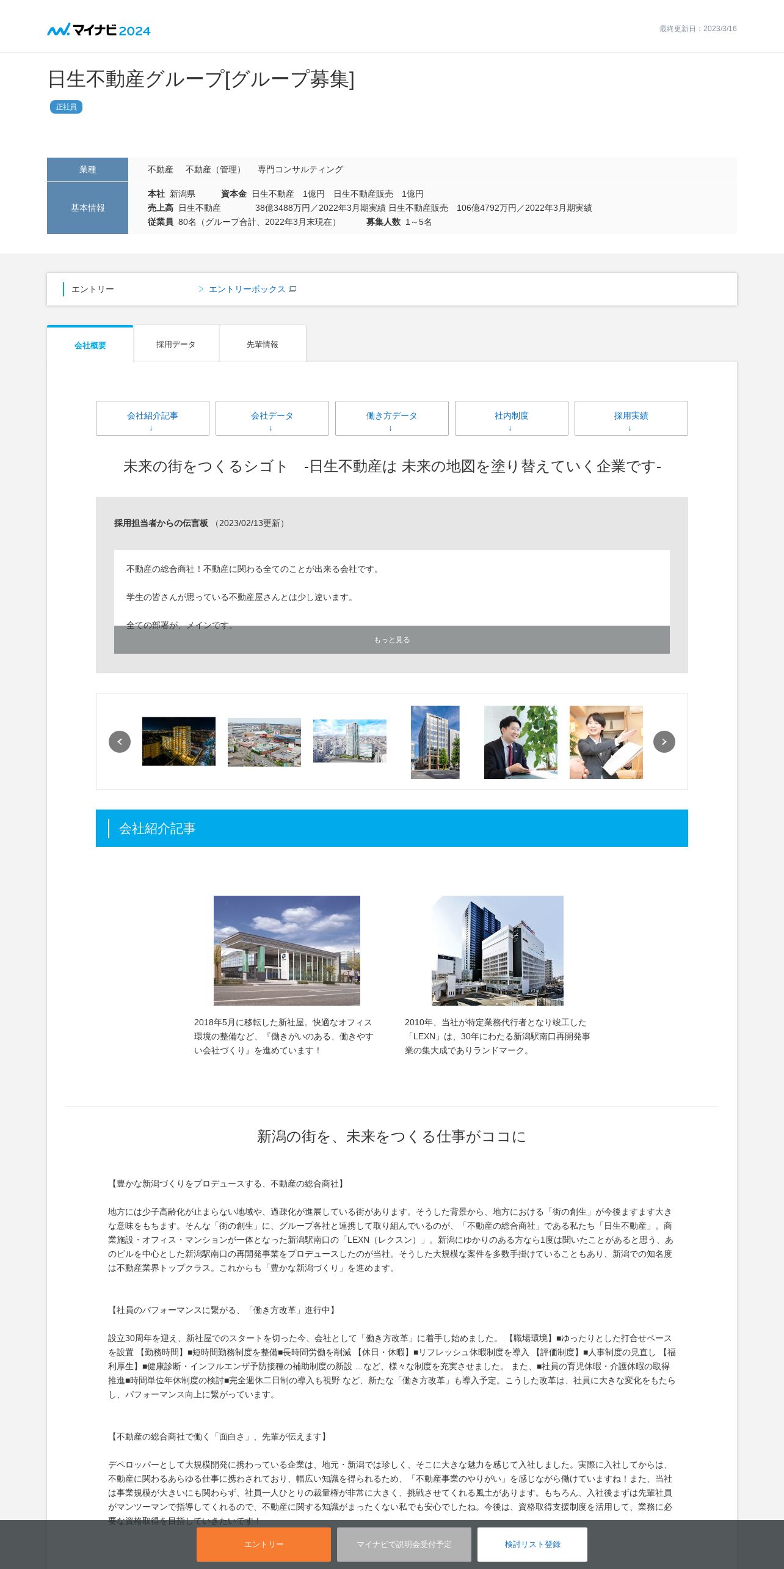The height and width of the screenshot is (1569, 784).
Task: Click 検討リスト登録 button
Action: (x=532, y=1544)
